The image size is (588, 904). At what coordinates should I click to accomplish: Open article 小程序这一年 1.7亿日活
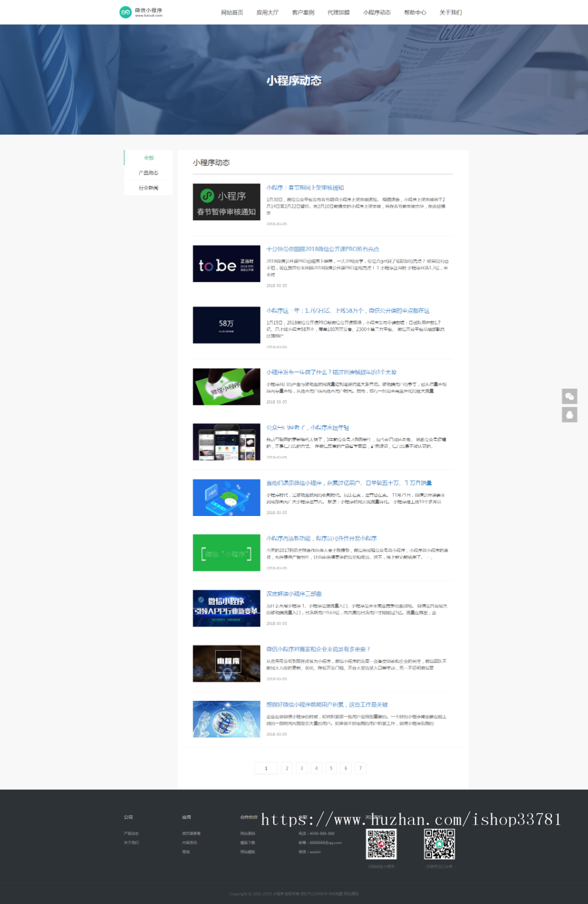pos(348,311)
